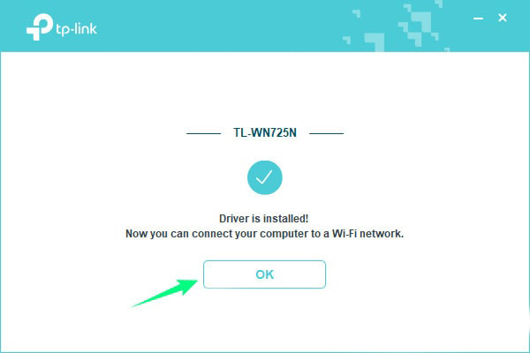Click the tp-link logo symbol

click(40, 26)
